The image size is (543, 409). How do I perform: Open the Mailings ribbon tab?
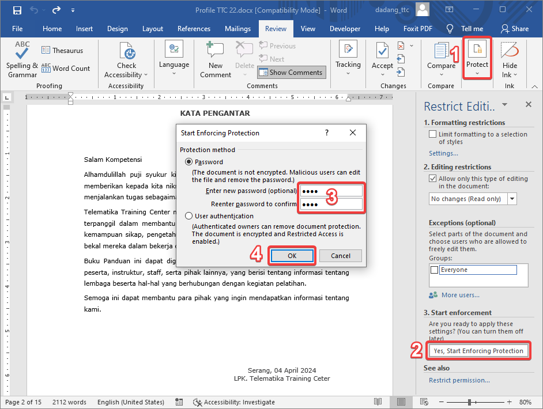pyautogui.click(x=237, y=29)
